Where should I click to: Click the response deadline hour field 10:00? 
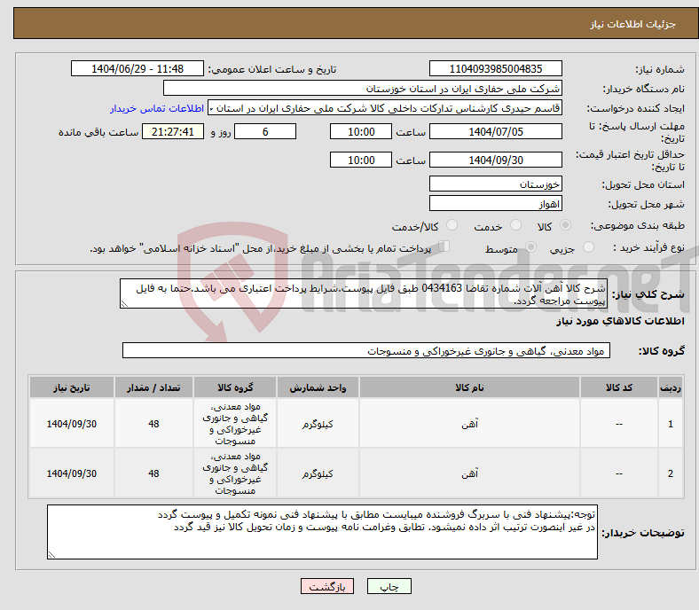tap(361, 132)
